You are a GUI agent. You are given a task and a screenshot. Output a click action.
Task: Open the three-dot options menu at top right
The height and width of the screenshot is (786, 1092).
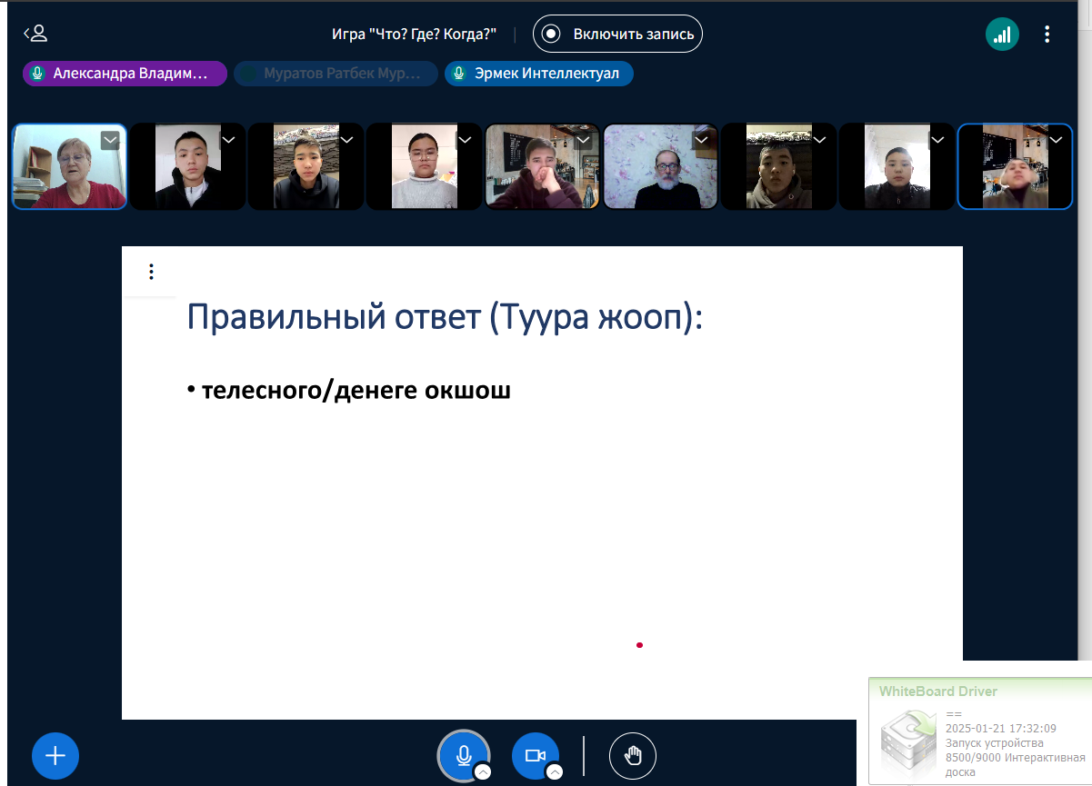[1047, 35]
